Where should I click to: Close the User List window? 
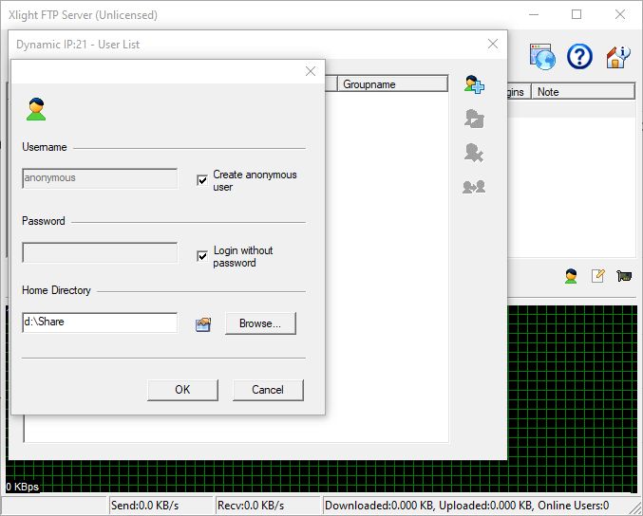493,44
